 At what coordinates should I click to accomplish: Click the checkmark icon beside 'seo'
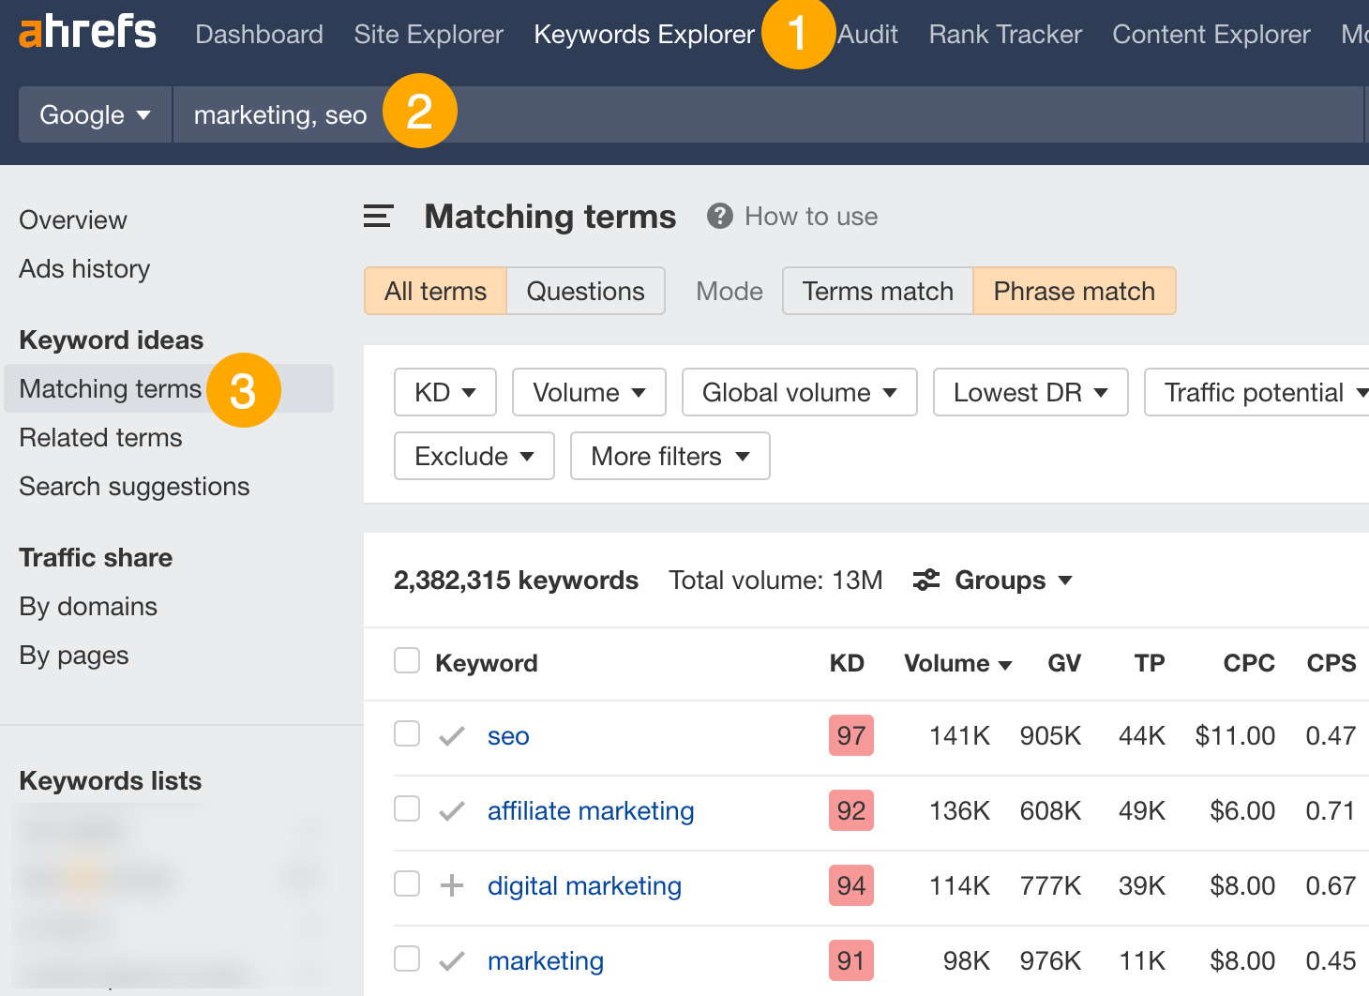pos(451,735)
